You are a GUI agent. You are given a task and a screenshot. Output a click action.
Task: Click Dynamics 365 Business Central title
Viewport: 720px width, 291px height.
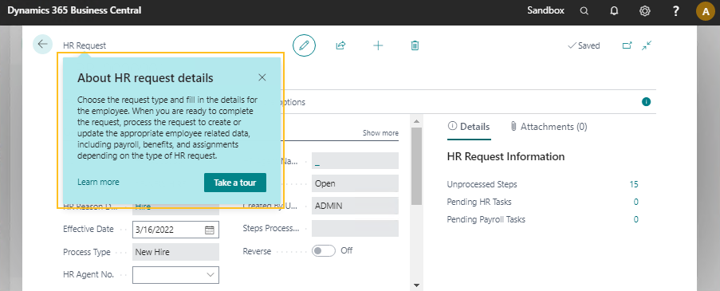74,10
